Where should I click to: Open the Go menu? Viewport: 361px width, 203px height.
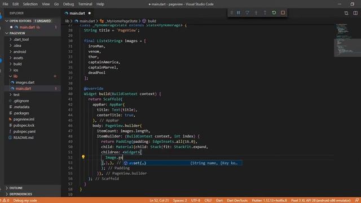coord(56,4)
